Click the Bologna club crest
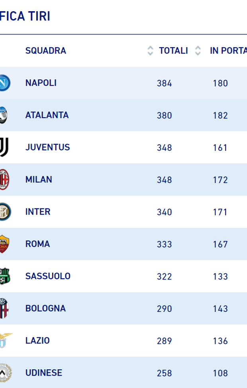Image resolution: width=247 pixels, height=388 pixels. coord(4,308)
